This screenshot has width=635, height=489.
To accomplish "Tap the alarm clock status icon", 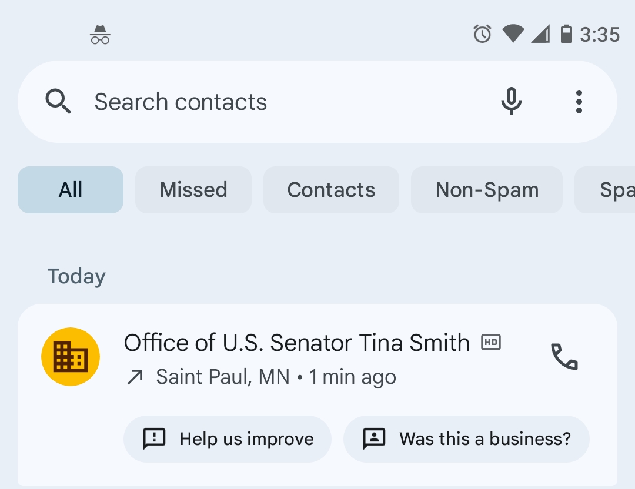I will tap(482, 34).
